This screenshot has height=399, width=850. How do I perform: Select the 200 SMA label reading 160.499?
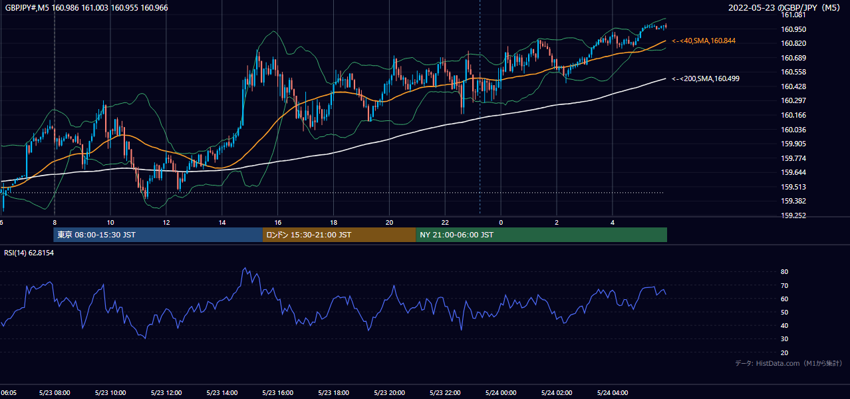tap(706, 78)
